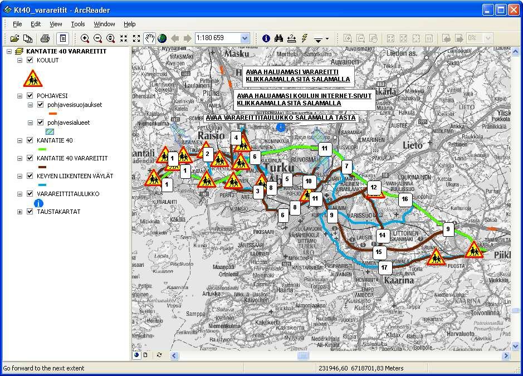Select the Measure ruler tool

pyautogui.click(x=291, y=38)
